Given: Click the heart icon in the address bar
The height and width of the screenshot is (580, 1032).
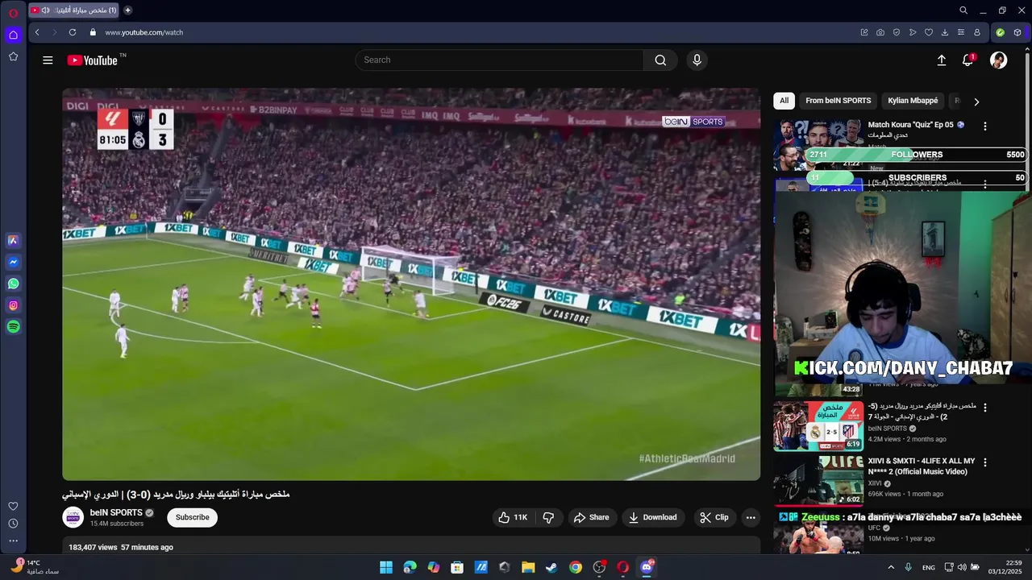Looking at the screenshot, I should click(x=929, y=32).
